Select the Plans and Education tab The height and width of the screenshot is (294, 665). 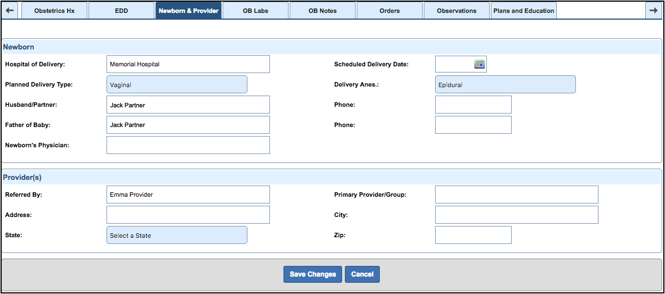[x=524, y=11]
